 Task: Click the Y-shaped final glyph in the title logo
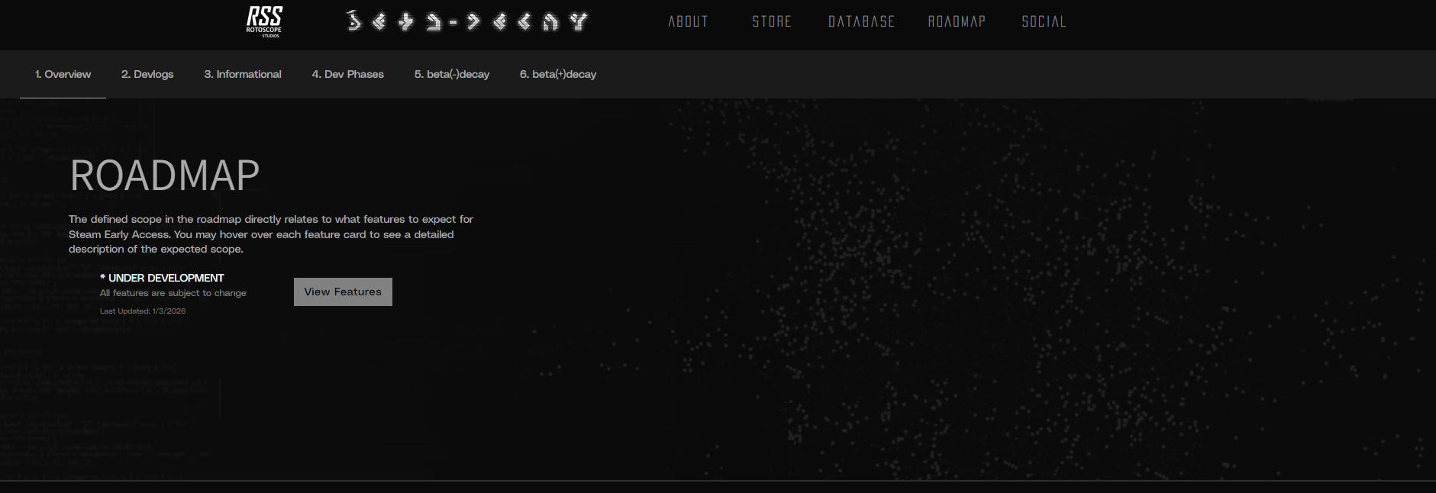pos(579,21)
